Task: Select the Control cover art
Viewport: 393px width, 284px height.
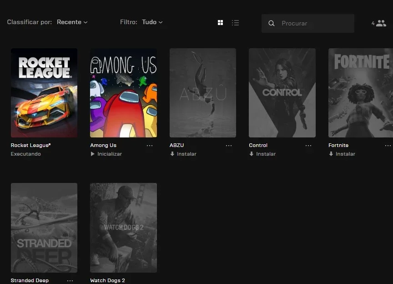Action: [x=282, y=93]
